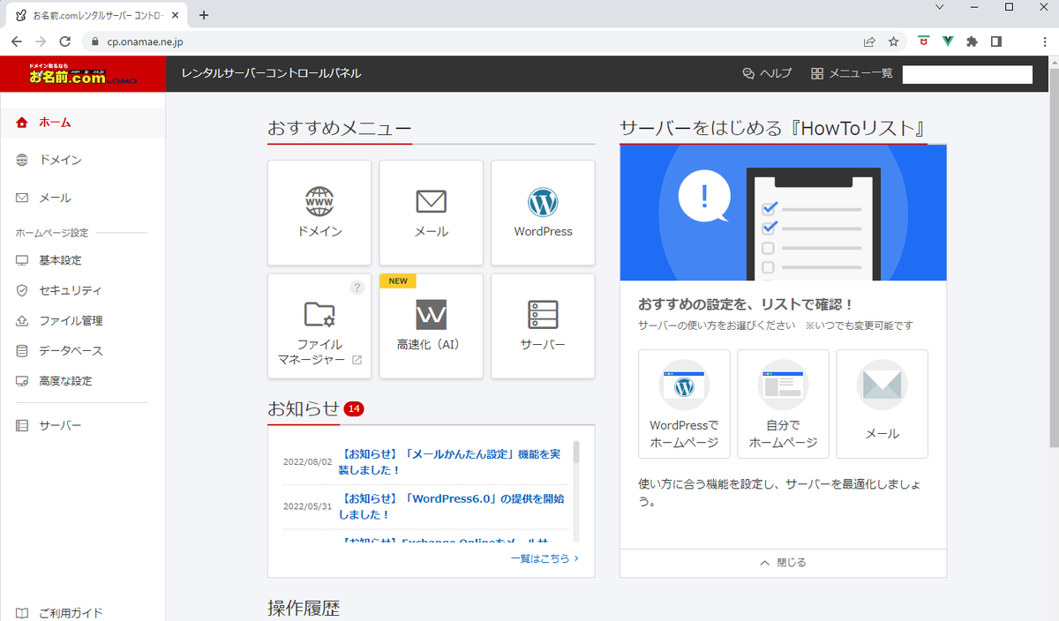Click the red-green extension icon
The height and width of the screenshot is (621, 1059).
(x=923, y=41)
